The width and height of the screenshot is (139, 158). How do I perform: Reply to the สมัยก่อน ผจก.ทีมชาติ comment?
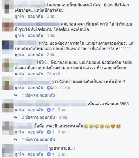pos(35,35)
